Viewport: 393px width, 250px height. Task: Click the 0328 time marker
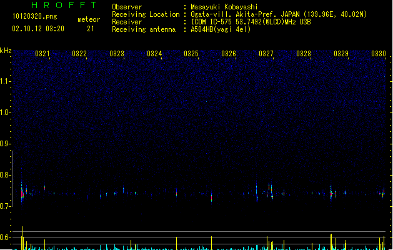pyautogui.click(x=304, y=54)
